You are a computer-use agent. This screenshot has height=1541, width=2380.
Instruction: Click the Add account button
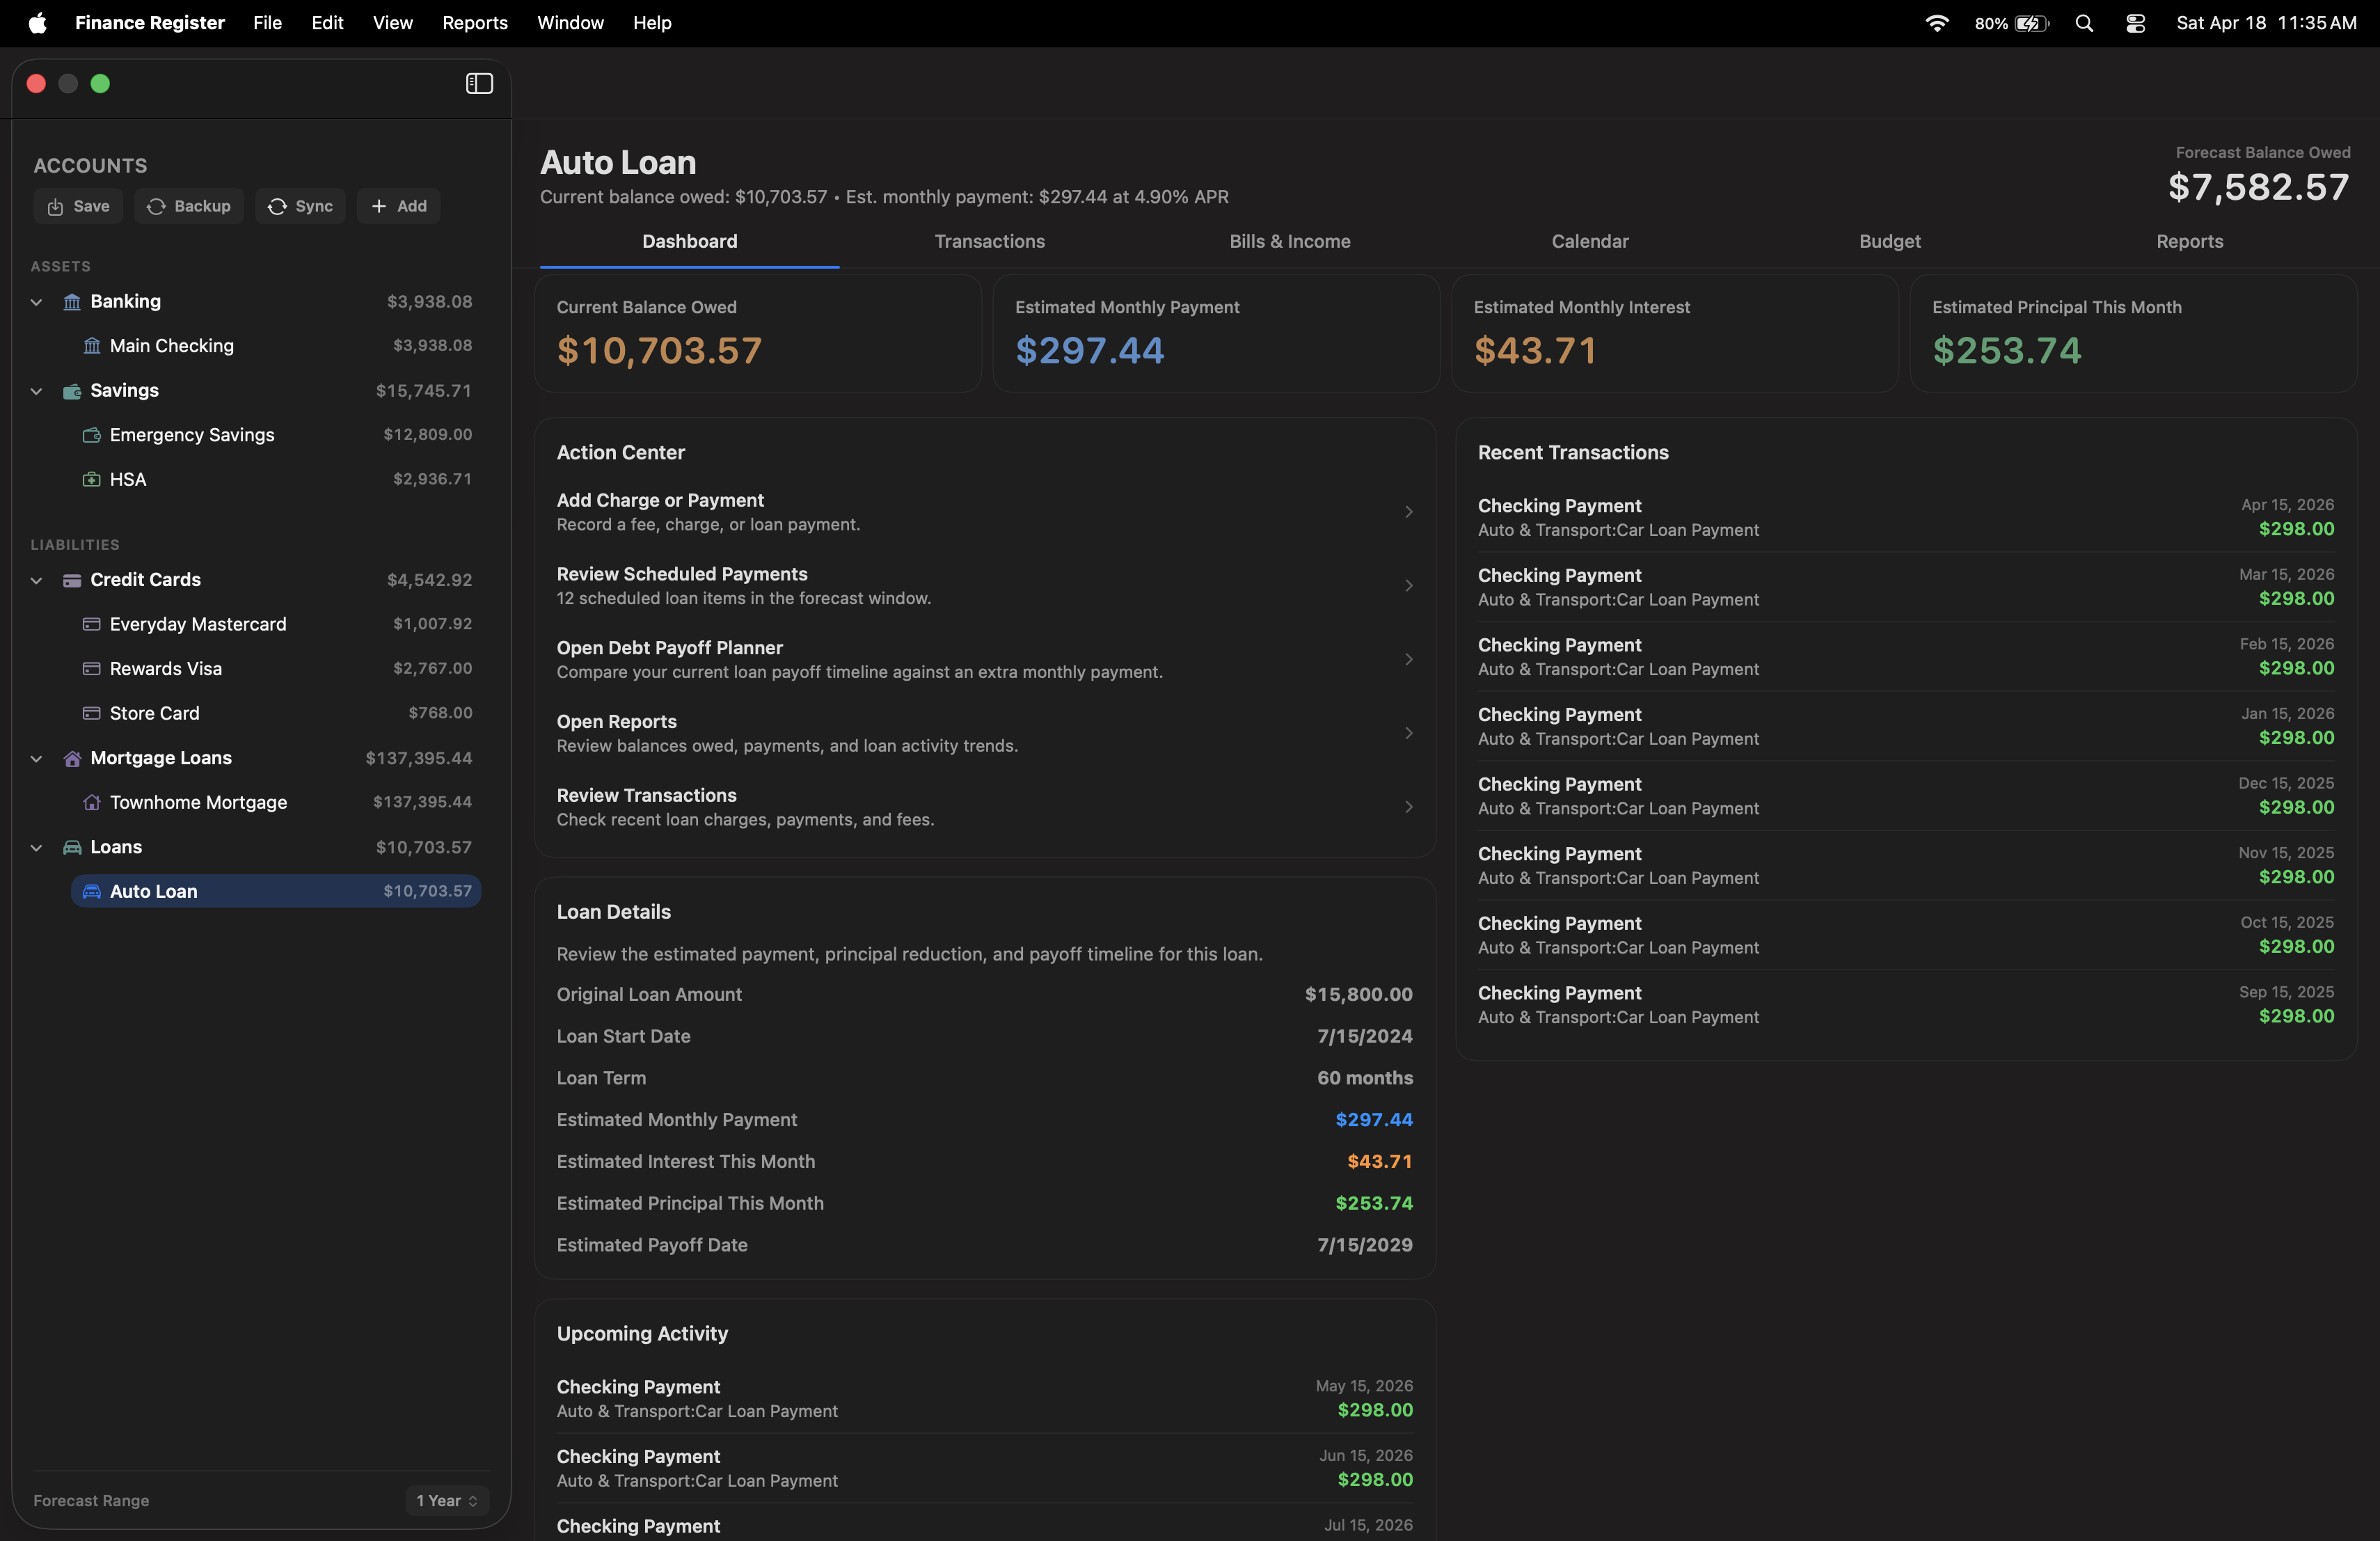coord(399,206)
